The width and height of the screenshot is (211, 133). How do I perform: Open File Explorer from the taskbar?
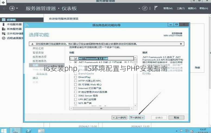click(41, 131)
